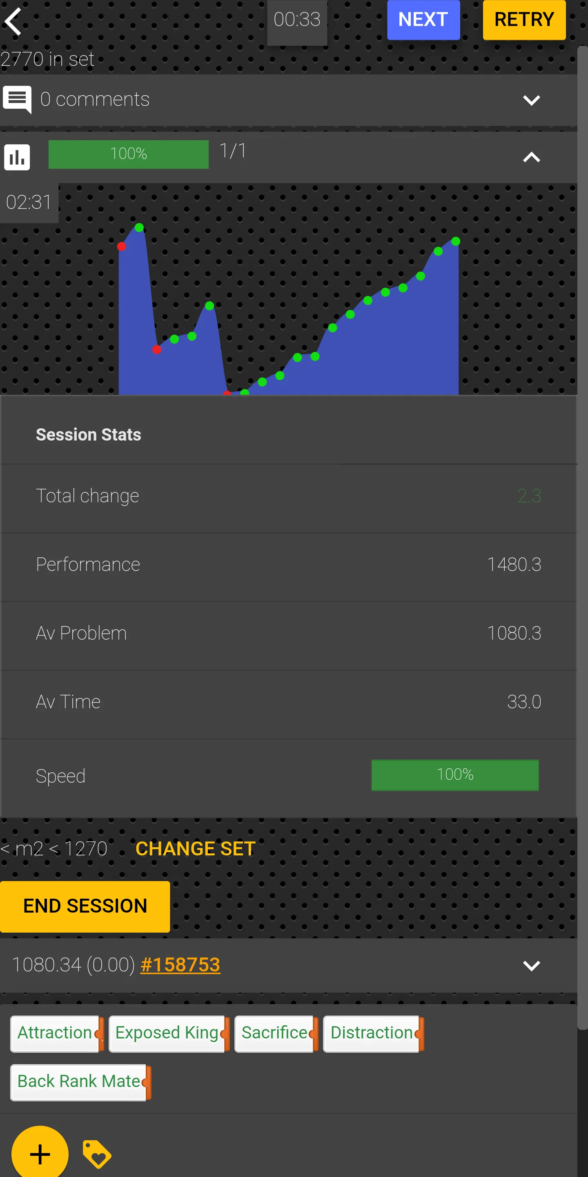The image size is (588, 1177).
Task: Click the last green point on rating graph
Action: (x=456, y=241)
